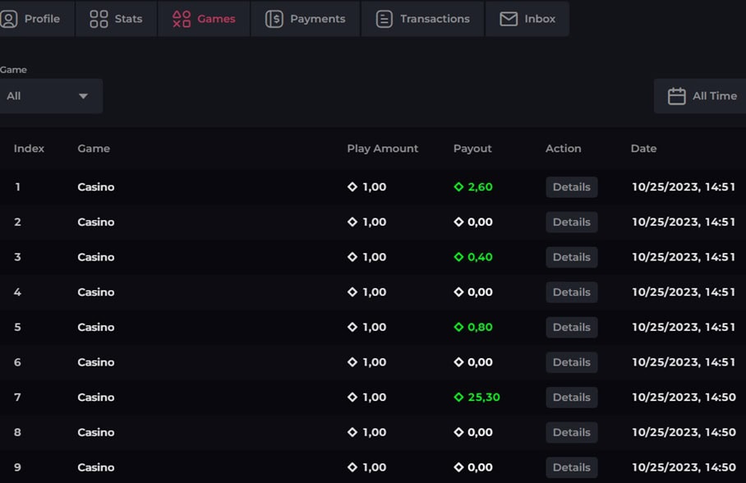Click the Payments dollar icon
Screen dimensions: 746x483
[274, 19]
